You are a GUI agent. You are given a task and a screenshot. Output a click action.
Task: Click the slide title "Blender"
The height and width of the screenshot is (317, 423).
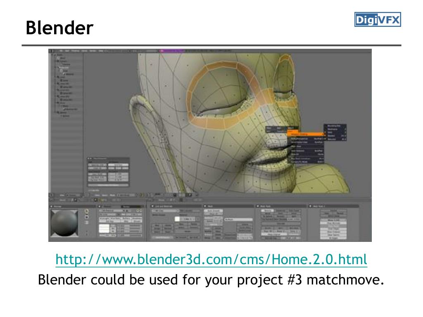[59, 28]
